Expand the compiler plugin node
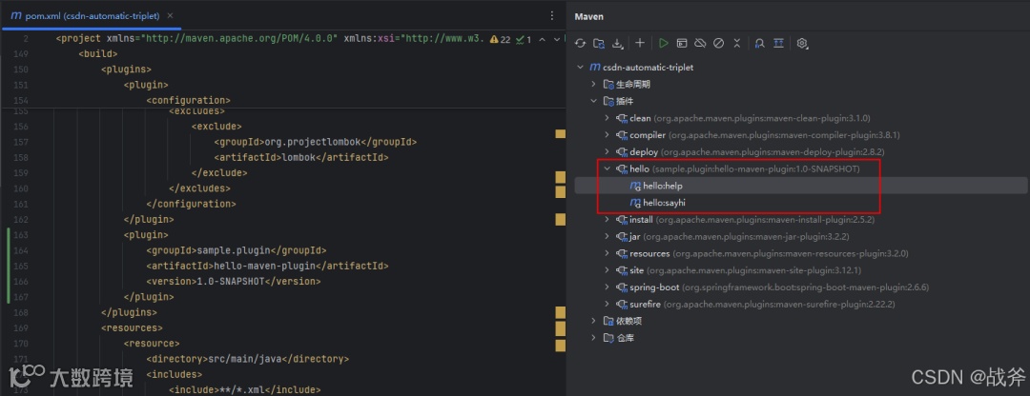Screen dimensions: 1030x396 coord(607,135)
